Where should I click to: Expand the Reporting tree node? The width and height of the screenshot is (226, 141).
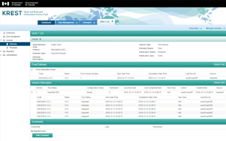click(1, 51)
